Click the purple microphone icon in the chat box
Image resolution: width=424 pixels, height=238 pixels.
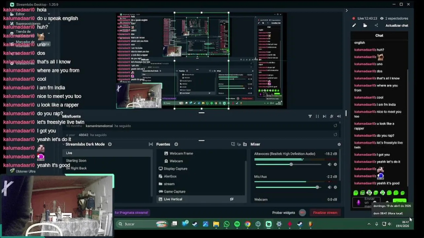pyautogui.click(x=358, y=202)
